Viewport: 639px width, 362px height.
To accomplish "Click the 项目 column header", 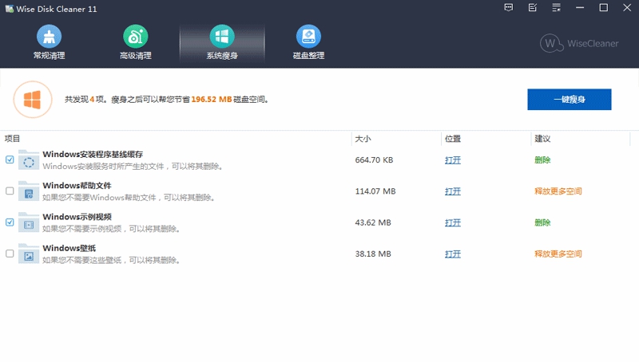I will (x=12, y=139).
